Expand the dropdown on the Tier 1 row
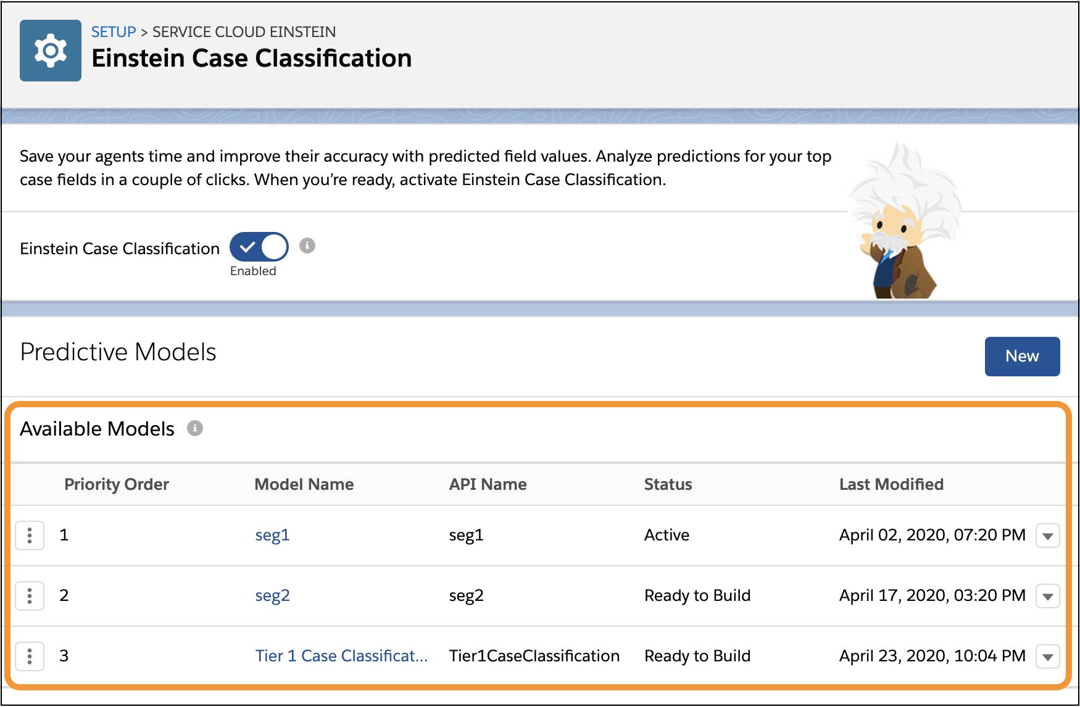The width and height of the screenshot is (1080, 707). click(1047, 656)
